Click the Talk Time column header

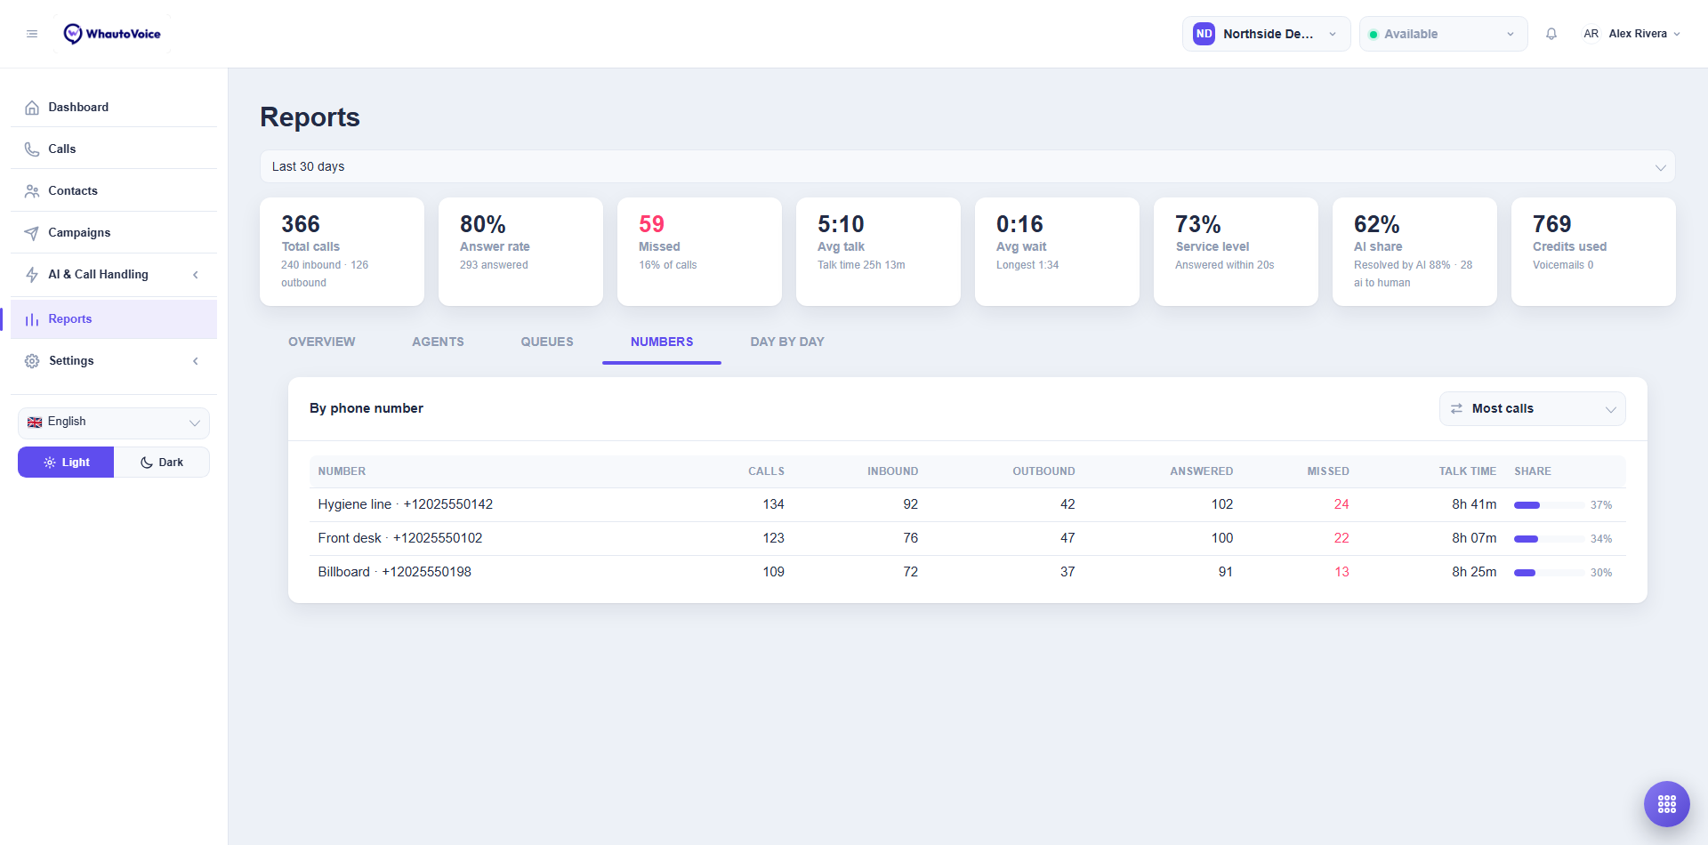point(1468,471)
